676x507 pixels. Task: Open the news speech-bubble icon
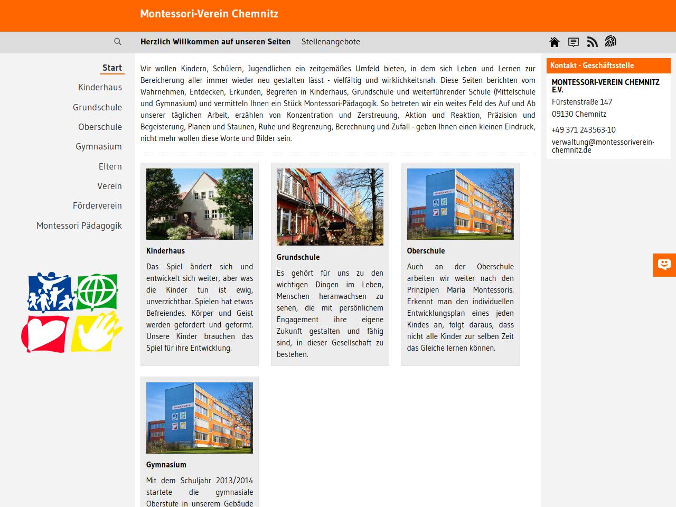coord(574,42)
